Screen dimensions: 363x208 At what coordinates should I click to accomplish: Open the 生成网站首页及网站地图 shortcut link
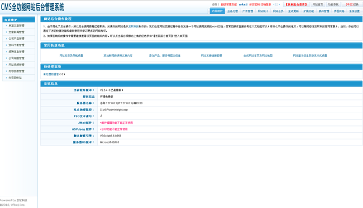click(x=258, y=55)
